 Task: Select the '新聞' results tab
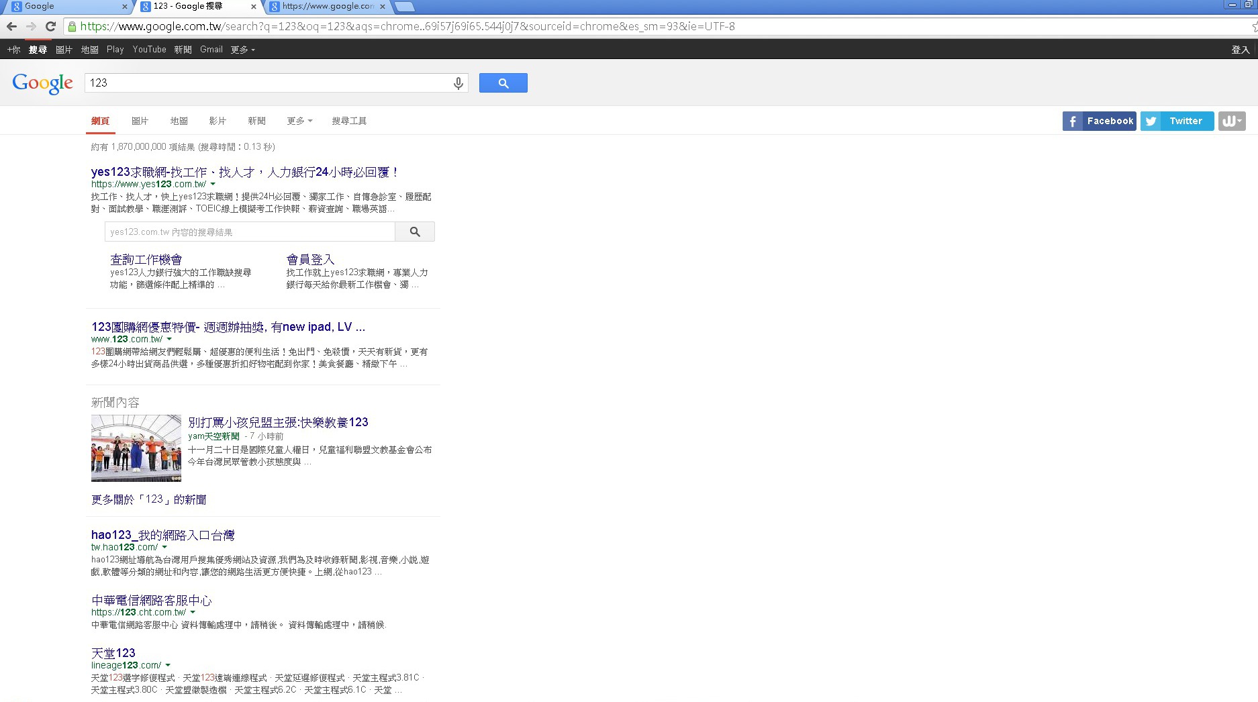(x=256, y=121)
